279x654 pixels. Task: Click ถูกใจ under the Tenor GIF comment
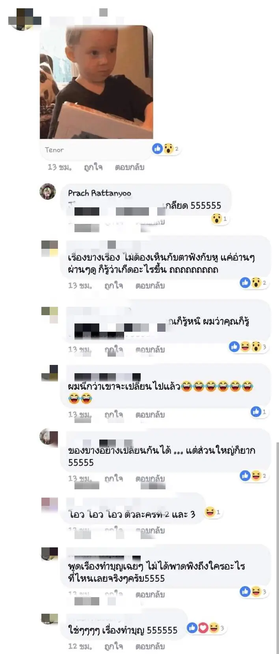coord(93,167)
